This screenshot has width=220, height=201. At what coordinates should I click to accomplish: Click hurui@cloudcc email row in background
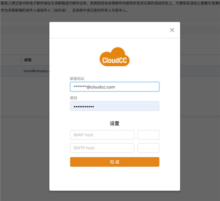36,71
